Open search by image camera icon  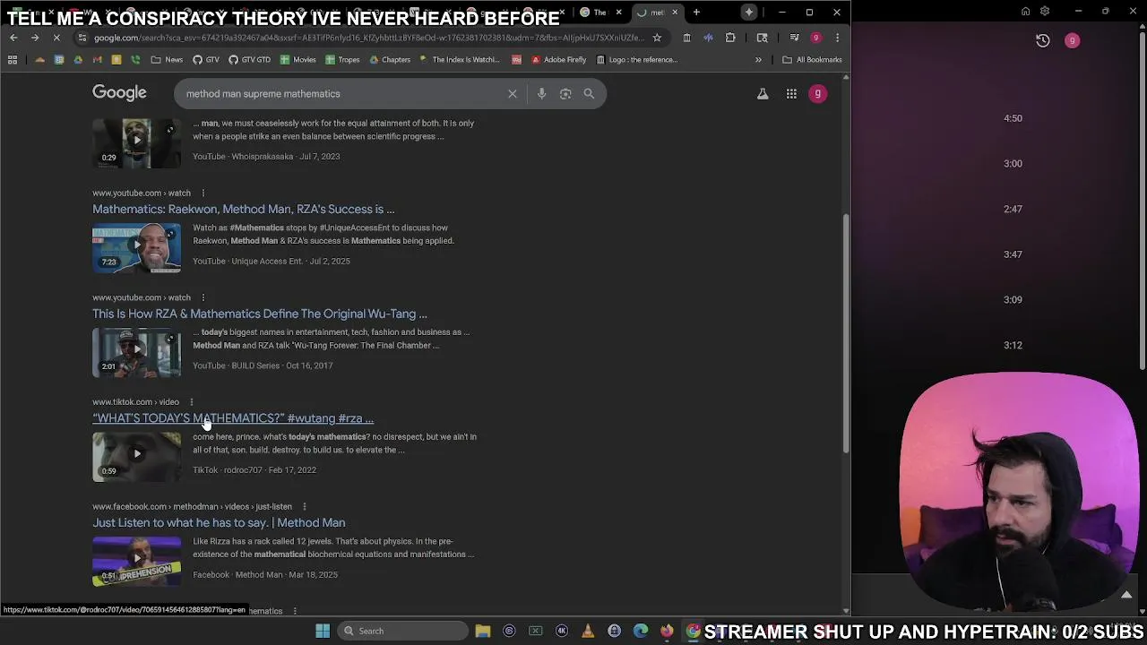click(x=565, y=93)
